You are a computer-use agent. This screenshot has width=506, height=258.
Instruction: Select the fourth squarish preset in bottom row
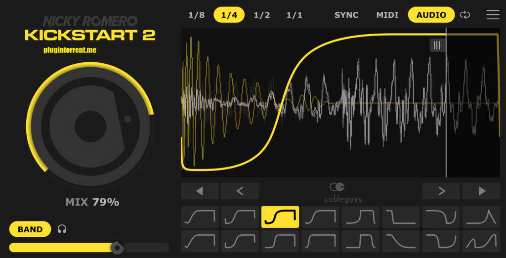(320, 241)
